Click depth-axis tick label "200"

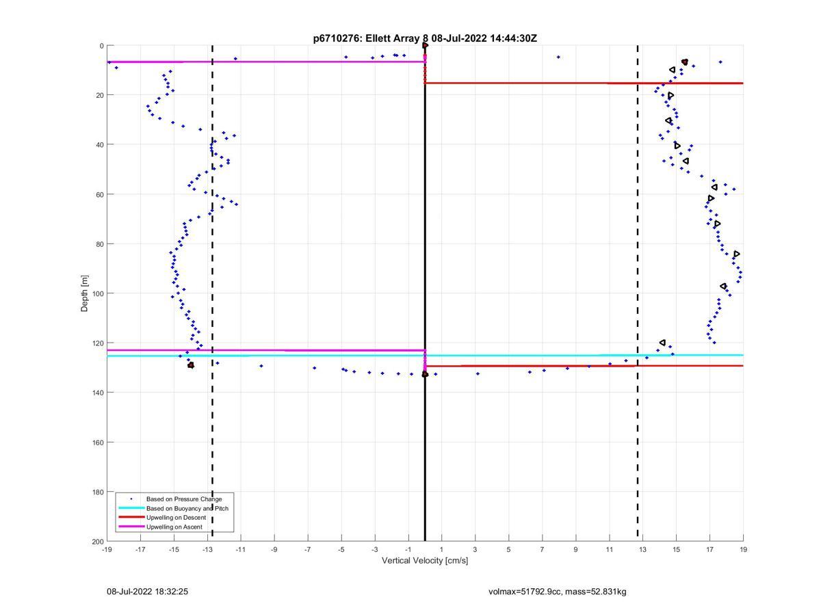click(99, 541)
